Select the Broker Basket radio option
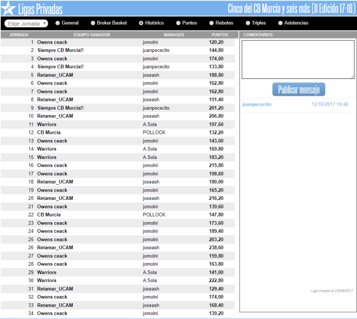 click(93, 23)
